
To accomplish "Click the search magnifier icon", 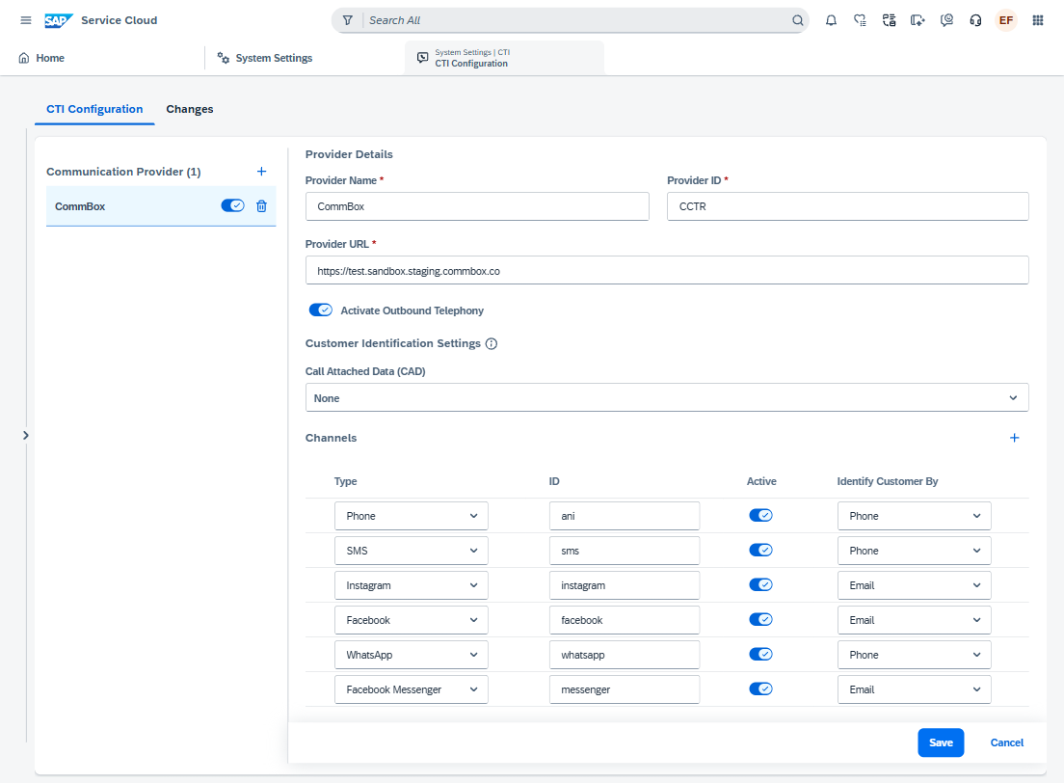I will (797, 20).
